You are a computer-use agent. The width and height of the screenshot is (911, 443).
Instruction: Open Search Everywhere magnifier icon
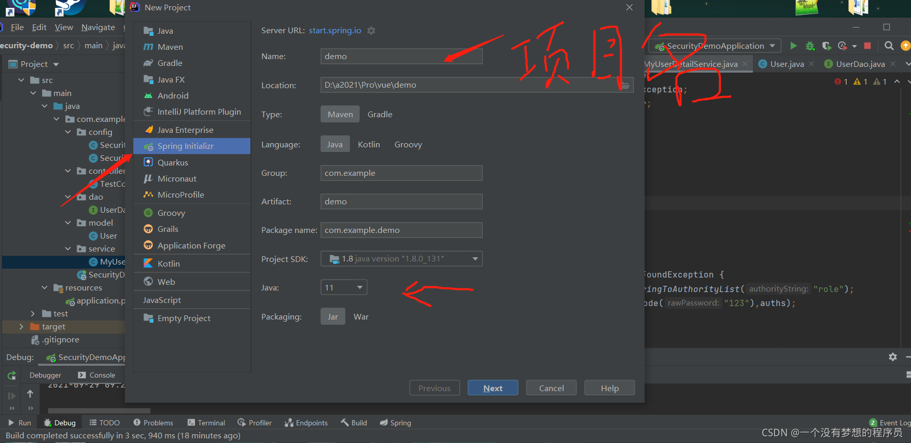pos(889,46)
